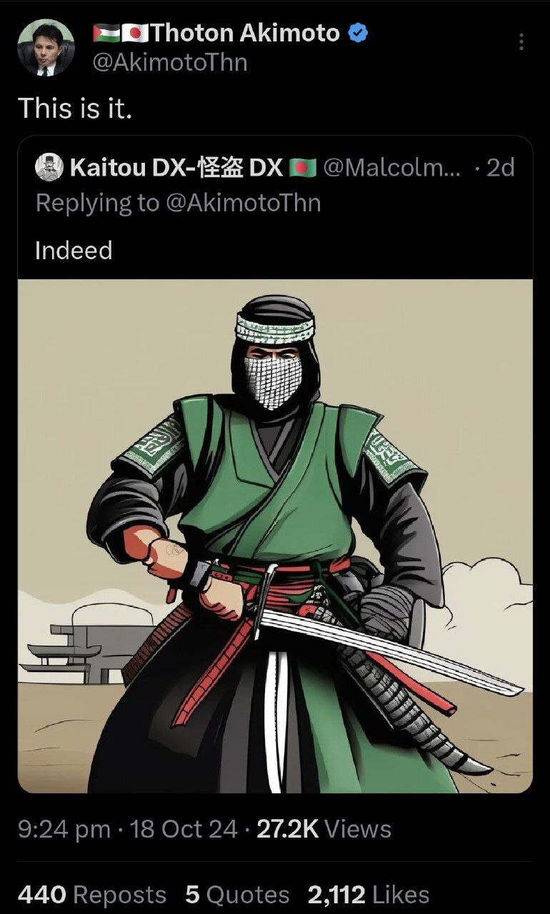View the 440 Reposts list
Screen dimensions: 550x914
point(91,894)
